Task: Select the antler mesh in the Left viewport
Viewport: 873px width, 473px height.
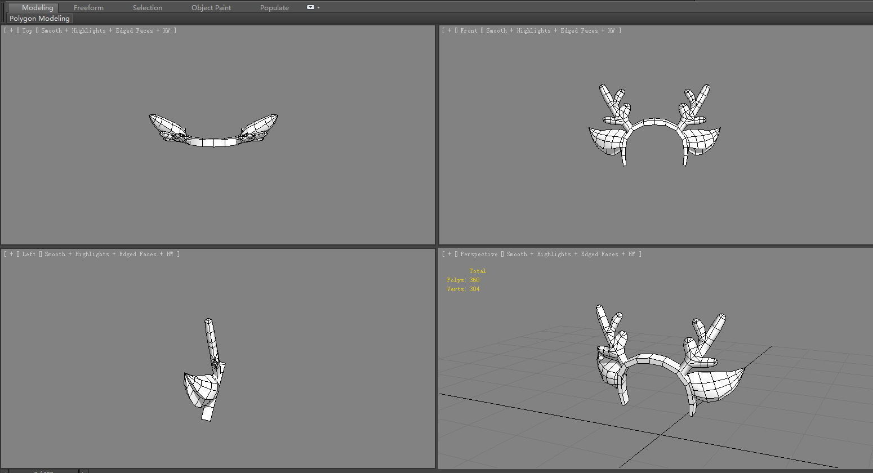Action: 212,343
